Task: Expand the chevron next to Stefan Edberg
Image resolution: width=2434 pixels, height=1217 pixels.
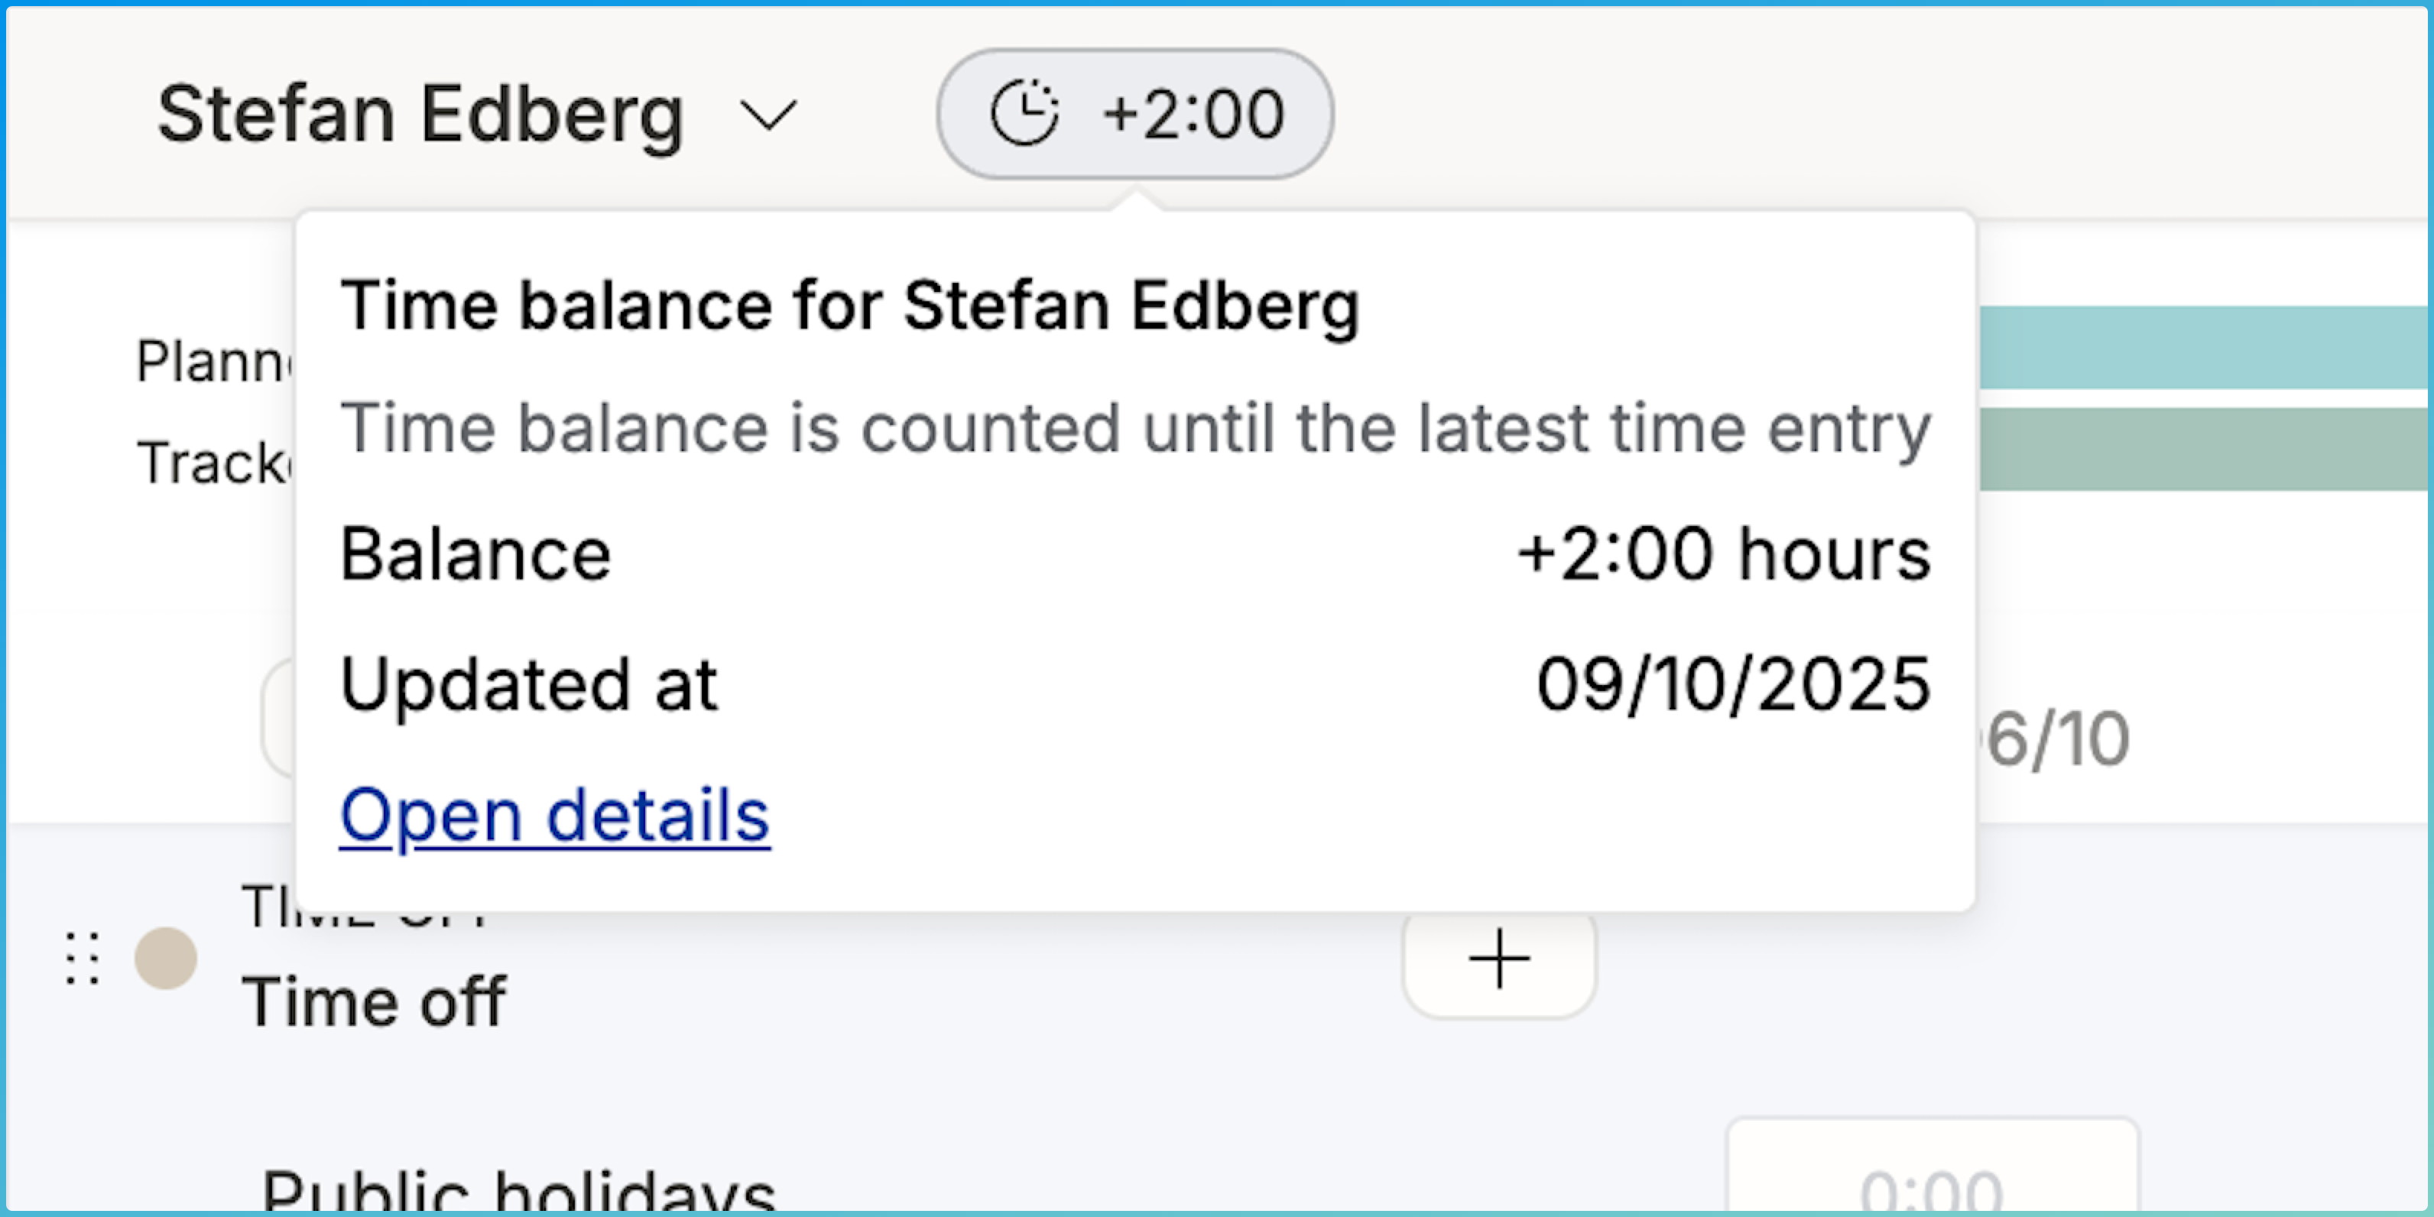Action: coord(768,115)
